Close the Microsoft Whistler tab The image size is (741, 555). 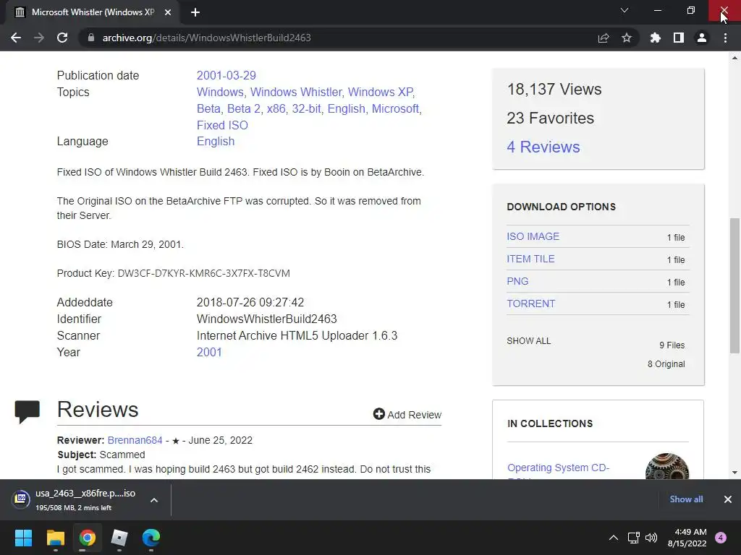click(168, 12)
